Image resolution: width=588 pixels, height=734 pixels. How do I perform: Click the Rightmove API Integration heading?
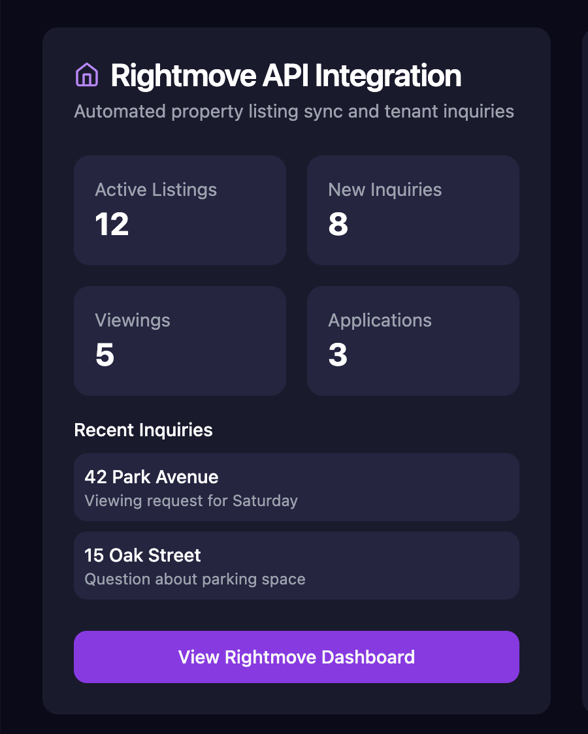[286, 75]
